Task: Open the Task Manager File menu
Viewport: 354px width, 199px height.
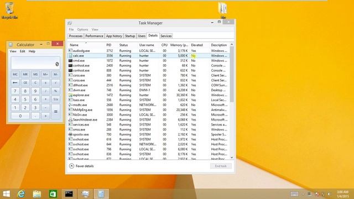Action: pyautogui.click(x=71, y=29)
